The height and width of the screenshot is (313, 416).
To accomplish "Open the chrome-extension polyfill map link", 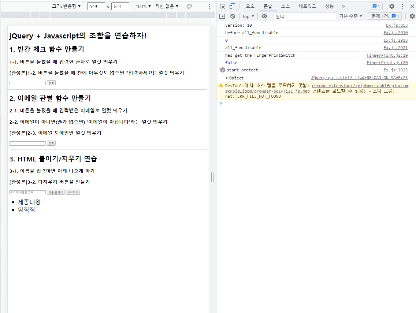I will pyautogui.click(x=316, y=88).
